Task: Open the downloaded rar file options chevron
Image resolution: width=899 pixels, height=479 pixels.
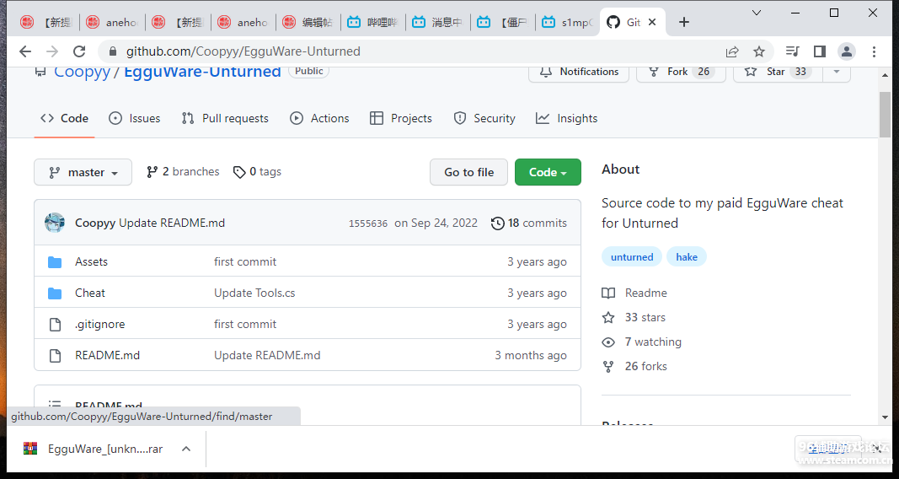Action: pos(186,449)
